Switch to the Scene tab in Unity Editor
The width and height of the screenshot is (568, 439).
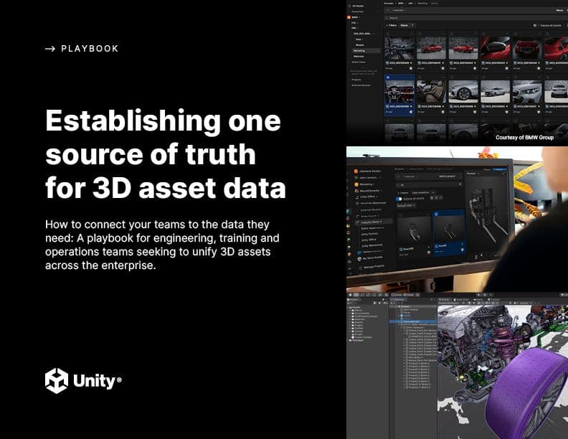point(444,300)
